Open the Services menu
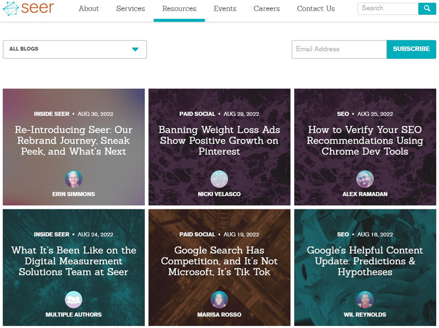The image size is (439, 328). click(x=130, y=9)
